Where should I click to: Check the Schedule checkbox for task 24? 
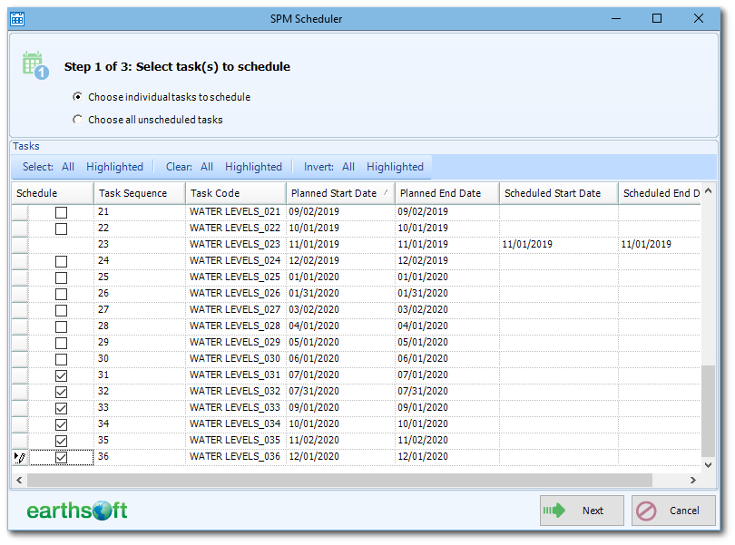click(x=61, y=260)
